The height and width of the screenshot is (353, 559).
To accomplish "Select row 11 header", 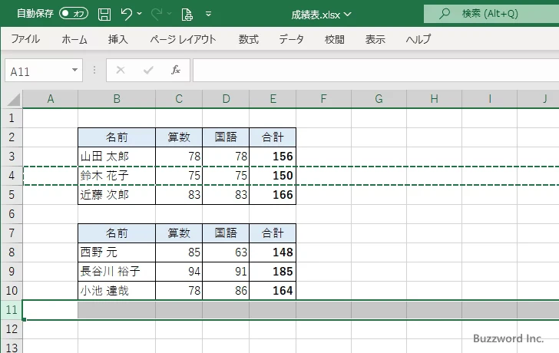I will point(12,310).
